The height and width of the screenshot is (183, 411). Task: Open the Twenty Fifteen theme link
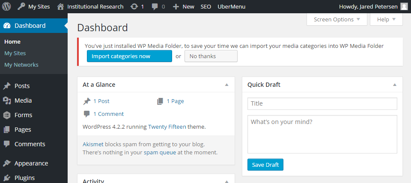coord(167,127)
